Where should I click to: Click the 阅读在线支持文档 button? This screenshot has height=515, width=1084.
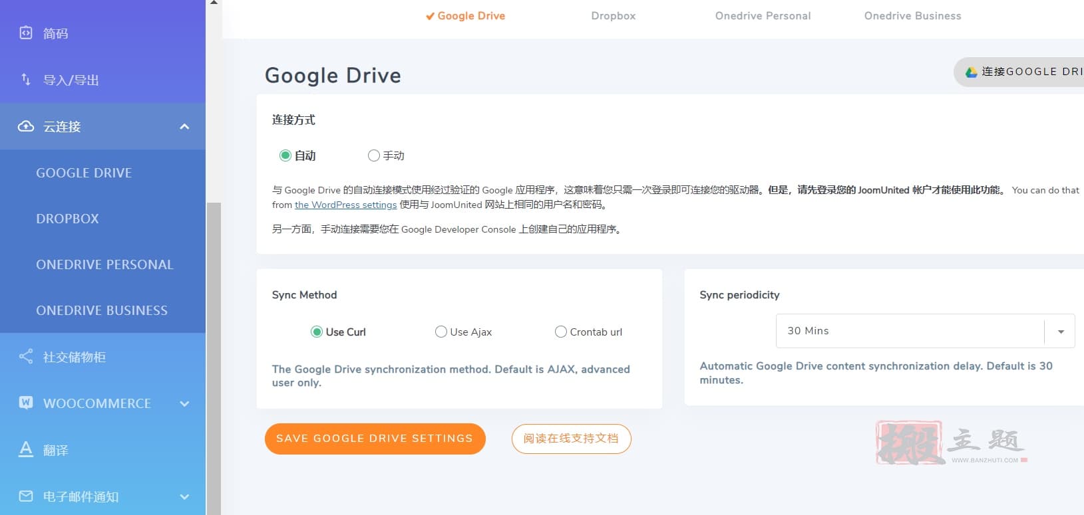coord(571,439)
